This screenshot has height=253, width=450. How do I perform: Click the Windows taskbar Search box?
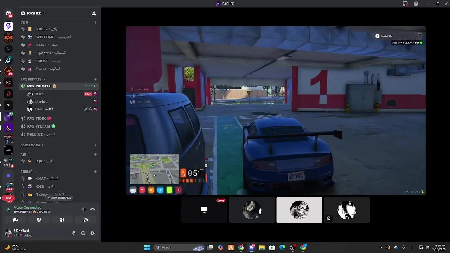(x=179, y=247)
